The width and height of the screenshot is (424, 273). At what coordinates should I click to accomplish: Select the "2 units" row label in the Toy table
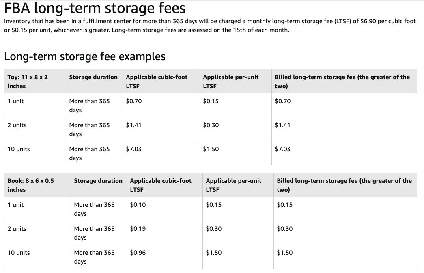pos(17,125)
